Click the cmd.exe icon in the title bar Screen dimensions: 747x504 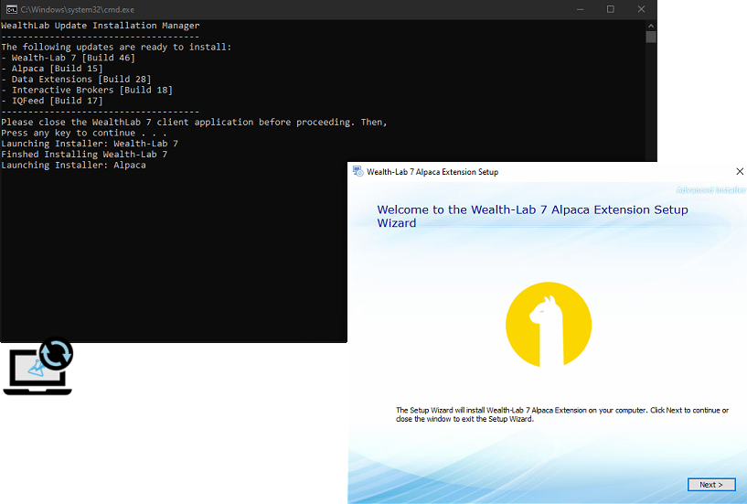click(x=10, y=9)
